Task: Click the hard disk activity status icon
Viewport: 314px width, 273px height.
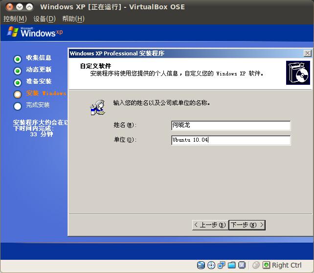Action: pyautogui.click(x=201, y=265)
